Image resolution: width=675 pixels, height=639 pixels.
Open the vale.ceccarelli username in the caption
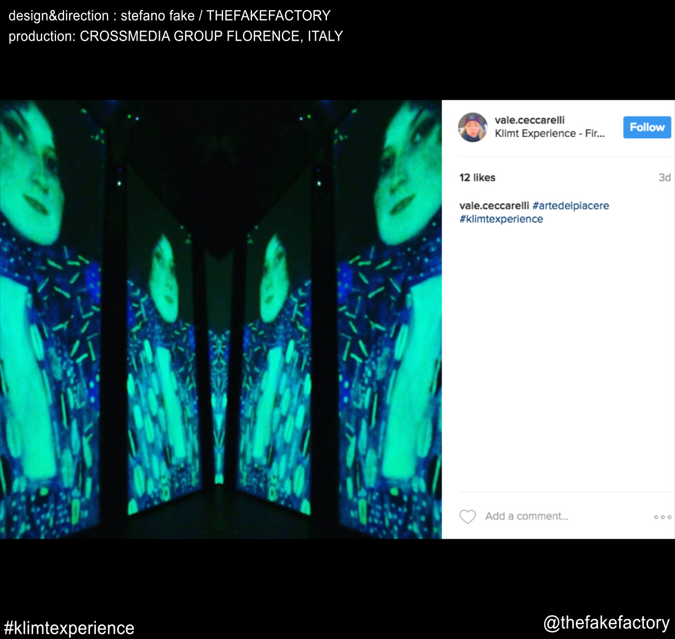tap(494, 206)
